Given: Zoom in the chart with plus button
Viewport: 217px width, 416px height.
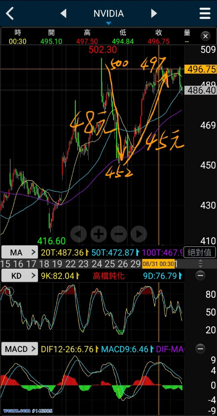Looking at the screenshot, I should 98,234.
